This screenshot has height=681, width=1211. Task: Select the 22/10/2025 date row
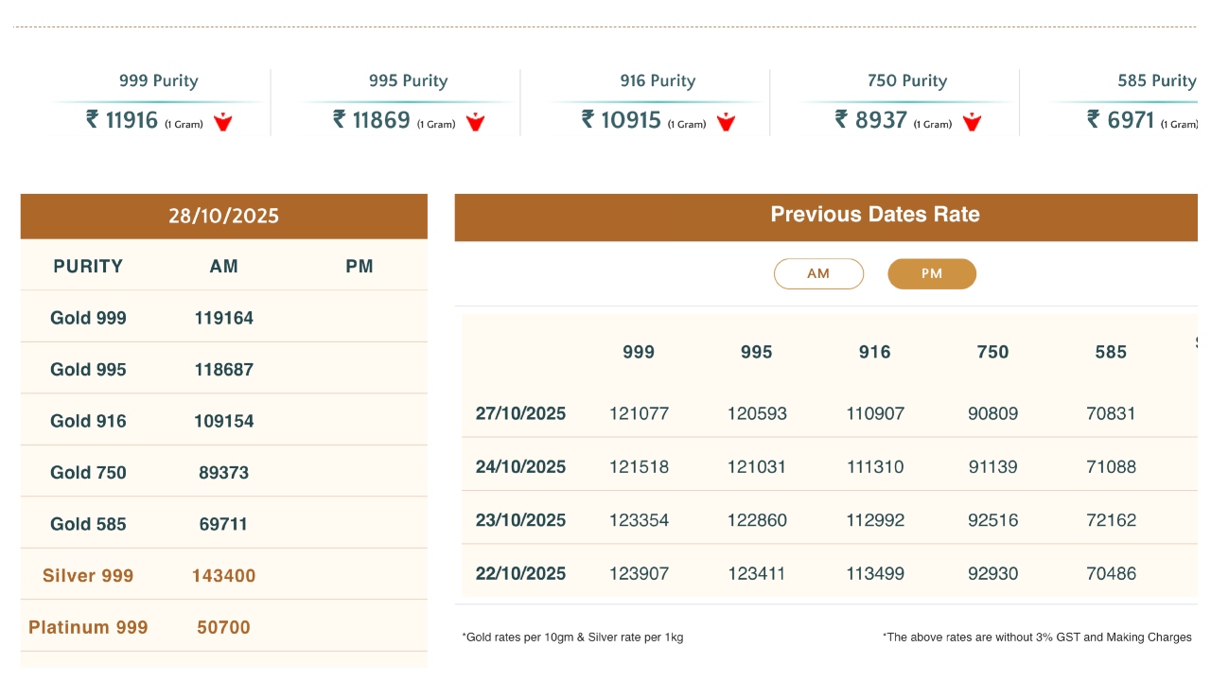tap(520, 573)
